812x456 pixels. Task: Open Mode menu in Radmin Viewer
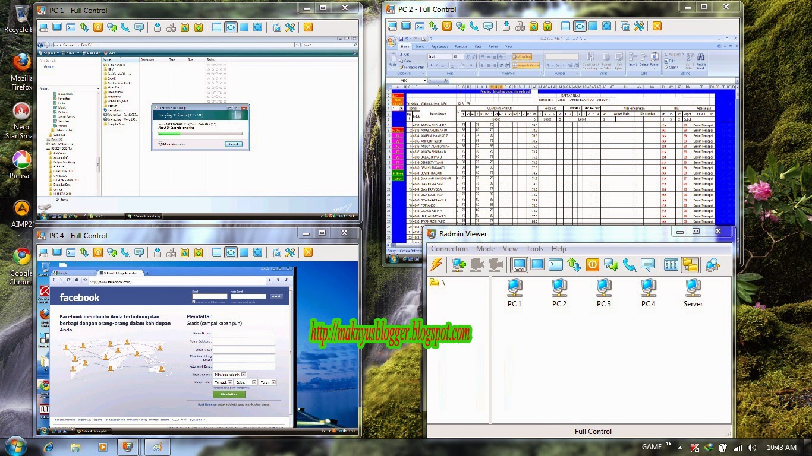(485, 249)
